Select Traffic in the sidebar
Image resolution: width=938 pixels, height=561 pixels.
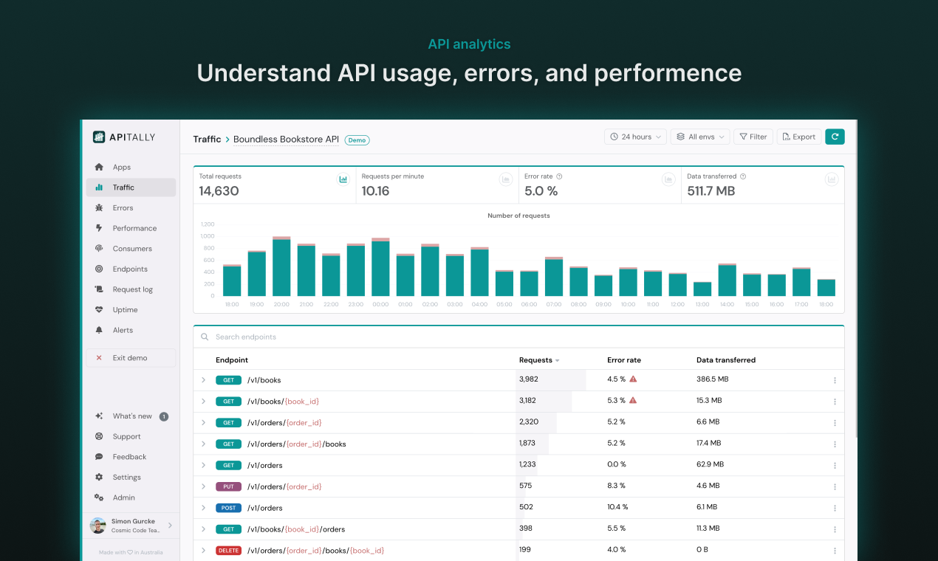pyautogui.click(x=131, y=187)
